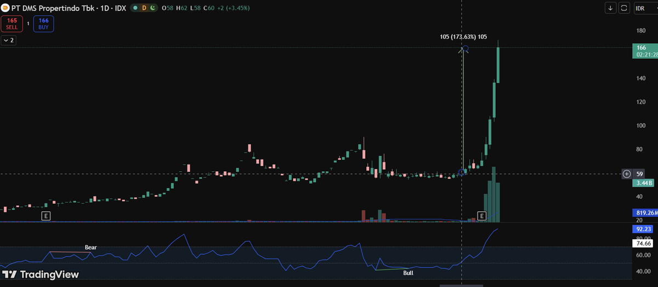The width and height of the screenshot is (658, 287).
Task: Open the right E earnings marker
Action: pyautogui.click(x=482, y=216)
